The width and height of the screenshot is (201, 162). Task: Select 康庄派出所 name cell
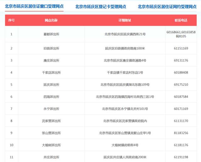[51, 60]
